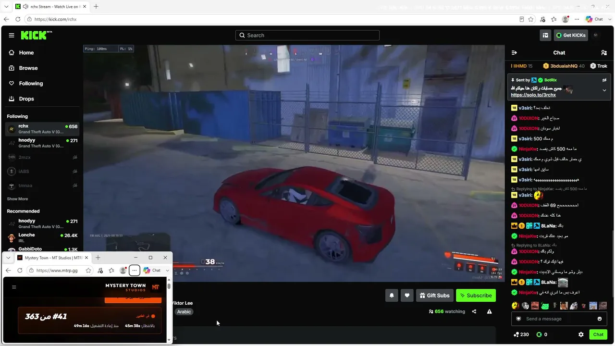Expand the pinned BotRix message
The height and width of the screenshot is (346, 615).
coord(604,90)
